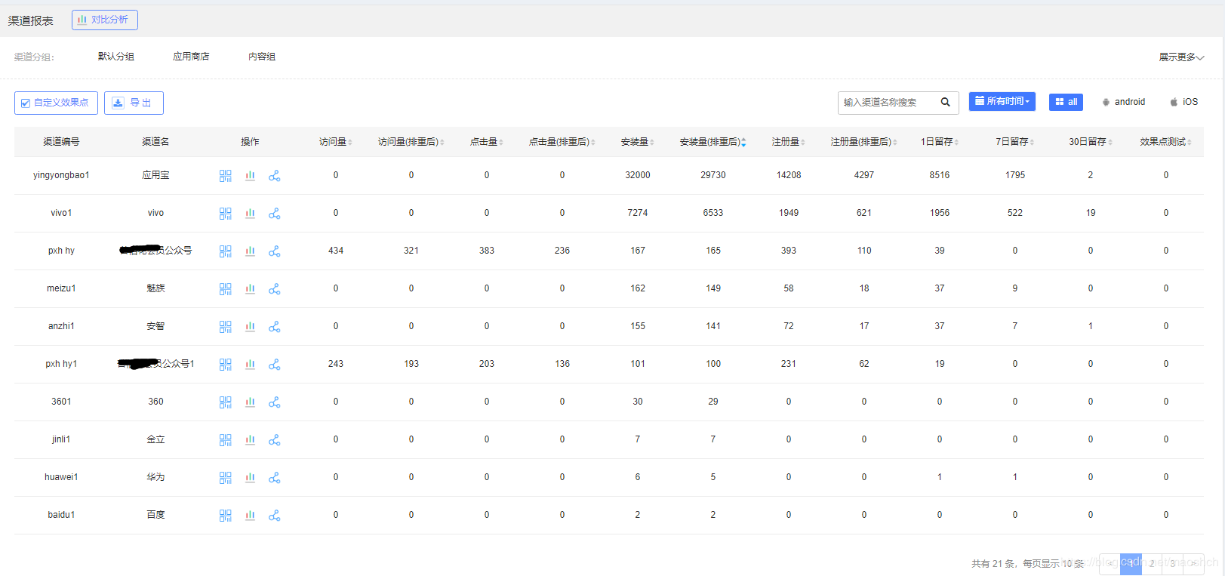Open 对比分析 comparison analysis
The width and height of the screenshot is (1225, 576).
(x=105, y=20)
